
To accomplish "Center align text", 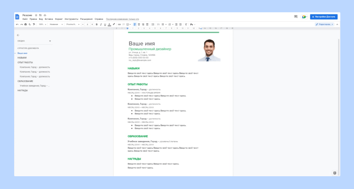I will (x=139, y=25).
